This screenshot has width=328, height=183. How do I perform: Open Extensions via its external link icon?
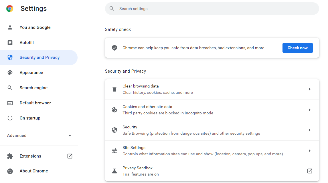[x=70, y=156]
